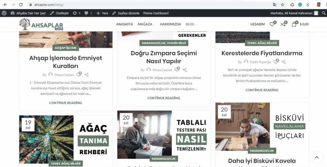Bookmark this page with the star icon

(283, 5)
